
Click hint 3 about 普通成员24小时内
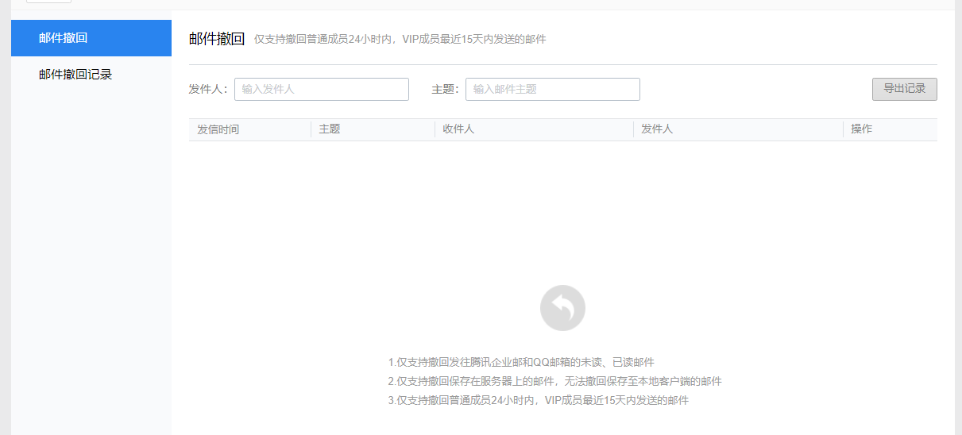[x=538, y=401]
